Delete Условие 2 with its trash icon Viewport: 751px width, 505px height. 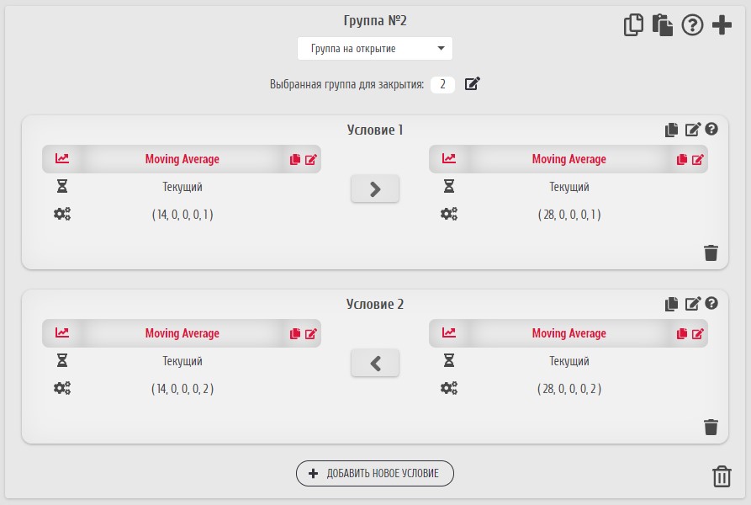click(x=711, y=427)
